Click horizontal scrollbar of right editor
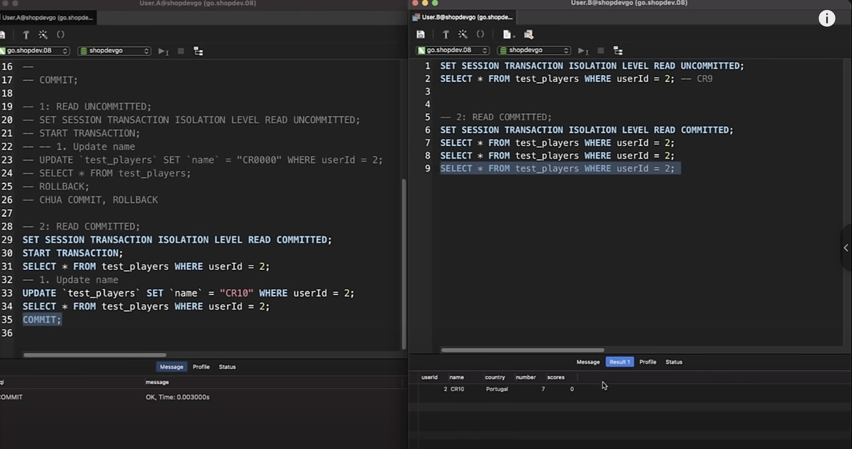 coord(523,350)
